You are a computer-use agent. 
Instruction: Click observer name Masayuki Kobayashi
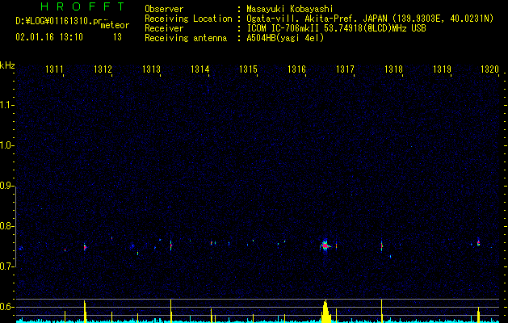click(290, 9)
